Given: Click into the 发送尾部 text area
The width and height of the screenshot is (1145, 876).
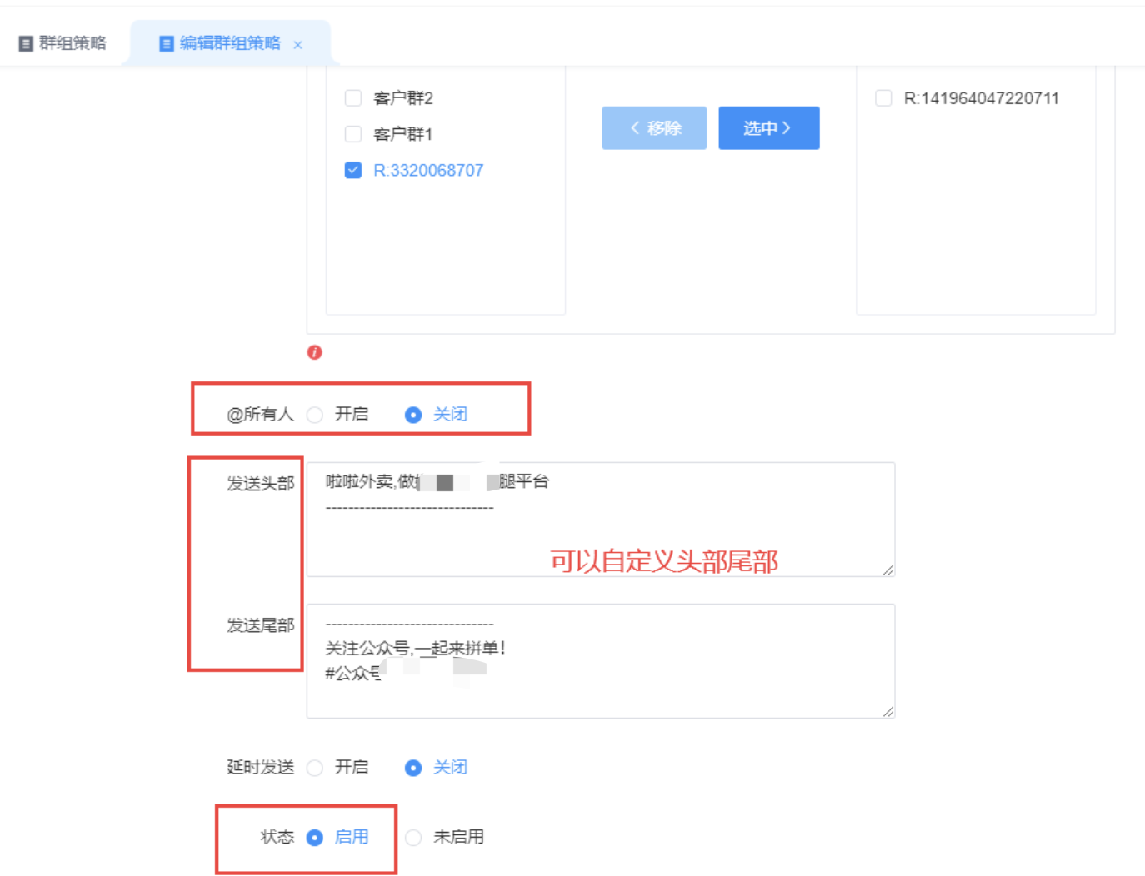Looking at the screenshot, I should pyautogui.click(x=601, y=661).
